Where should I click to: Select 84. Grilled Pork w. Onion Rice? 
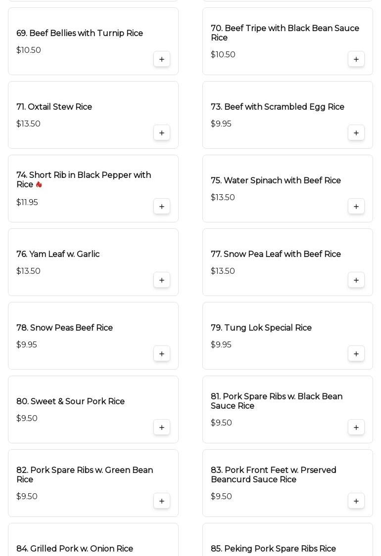click(x=75, y=549)
